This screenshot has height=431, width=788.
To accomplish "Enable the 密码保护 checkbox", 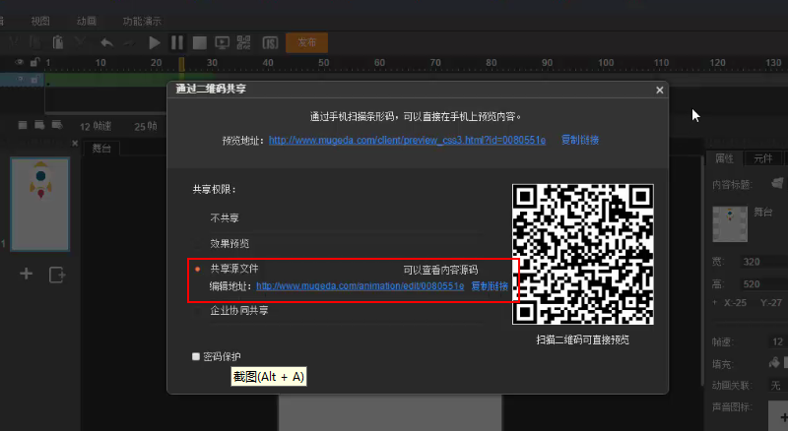I will [x=196, y=356].
